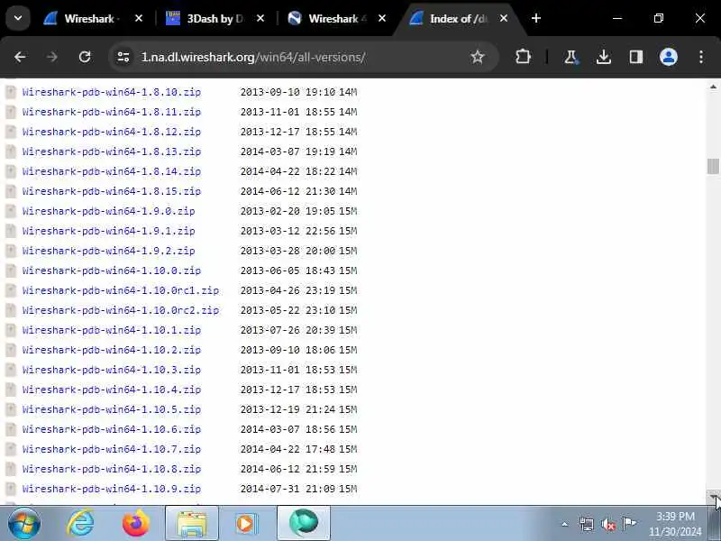Screen dimensions: 721x541
Task: Click the date 2013-09-10 19:10
Action: pos(287,92)
